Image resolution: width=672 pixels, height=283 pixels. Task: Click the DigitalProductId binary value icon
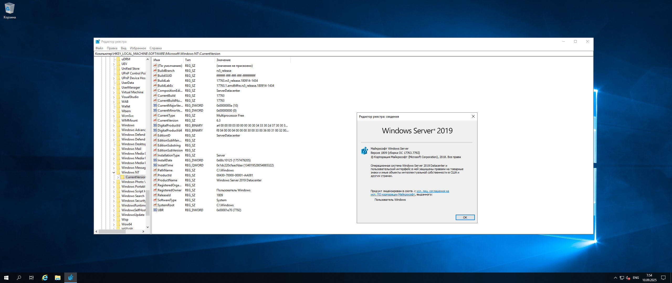155,125
